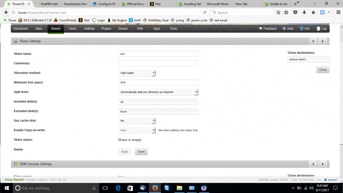Viewport: 343px width, 193px height.
Task: Open Split level dropdown
Action: click(x=158, y=92)
